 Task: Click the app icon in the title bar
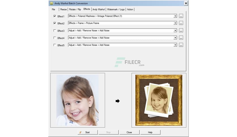click(x=51, y=3)
